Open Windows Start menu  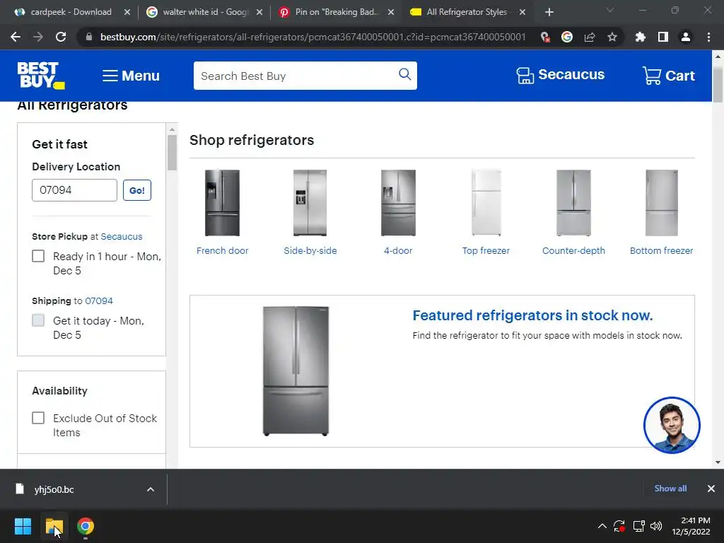(x=23, y=526)
